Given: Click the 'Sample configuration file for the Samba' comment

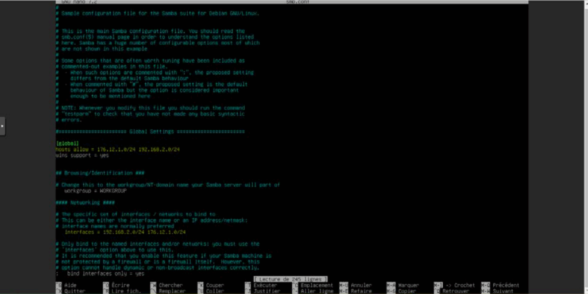Looking at the screenshot, I should pyautogui.click(x=157, y=13).
